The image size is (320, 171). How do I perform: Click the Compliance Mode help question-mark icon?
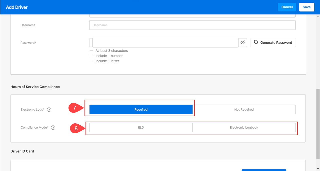53,128
